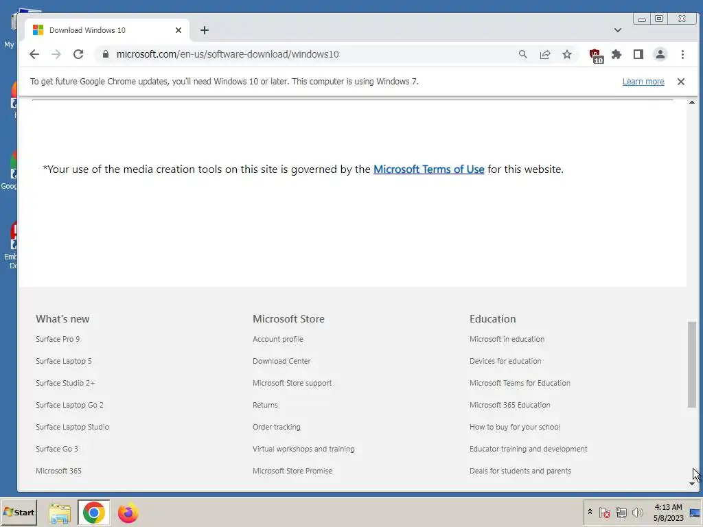Switch to Chrome in the taskbar

pos(93,513)
